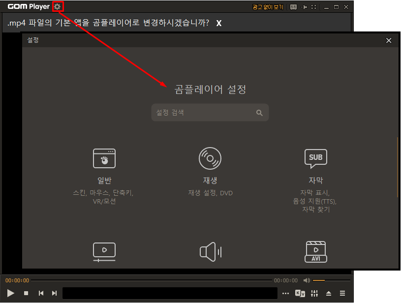Viewport: 401px width, 303px height.
Task: Click the 재생 설정, DVD description
Action: (211, 193)
